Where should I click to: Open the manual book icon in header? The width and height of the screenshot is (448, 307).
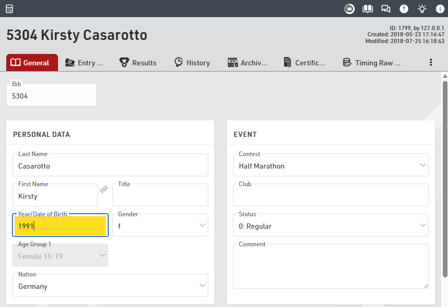[x=368, y=9]
